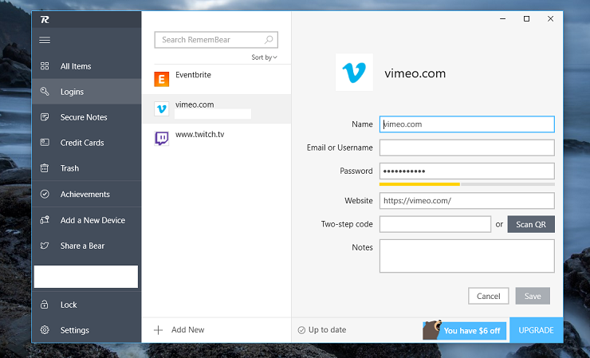Click the large Vimeo logo thumbnail
Screen dimensions: 590x358
point(354,73)
